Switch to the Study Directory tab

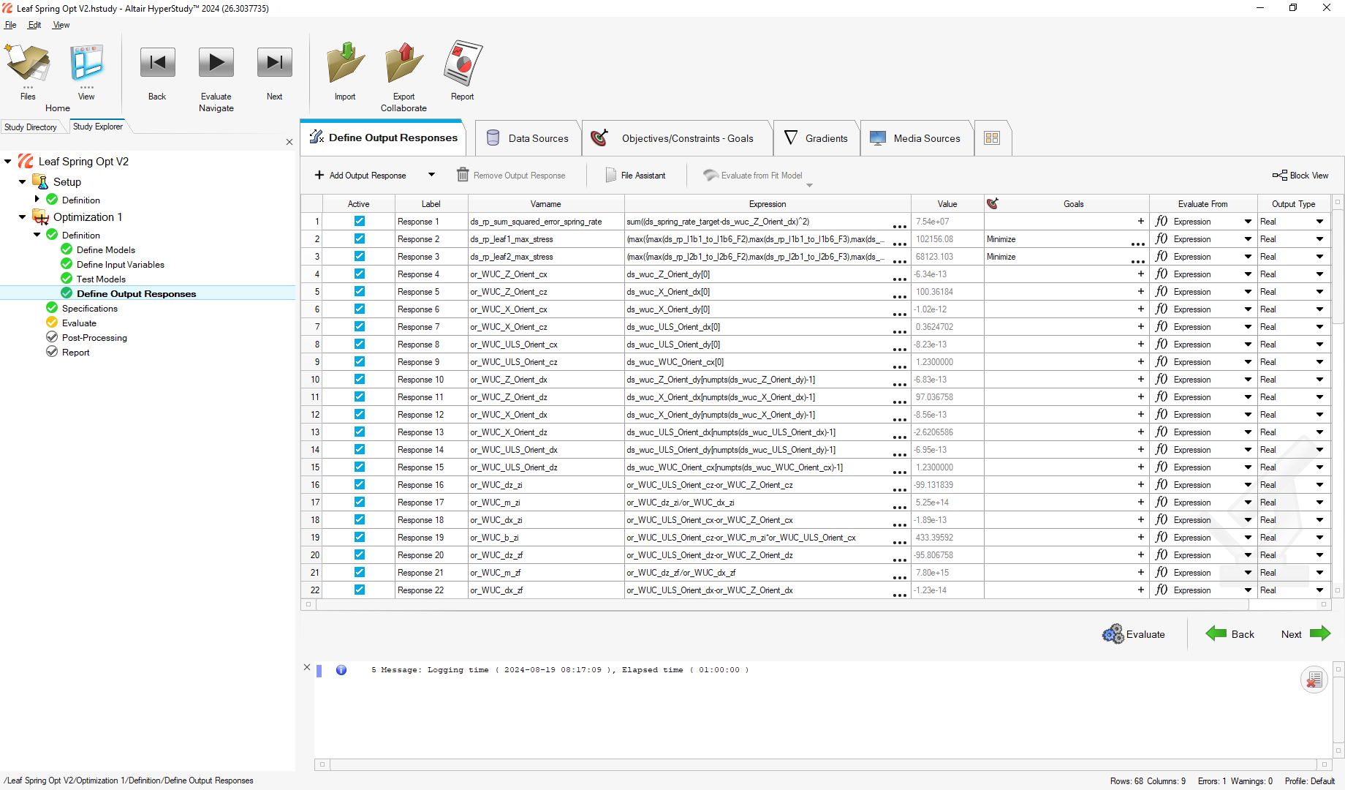click(x=31, y=127)
